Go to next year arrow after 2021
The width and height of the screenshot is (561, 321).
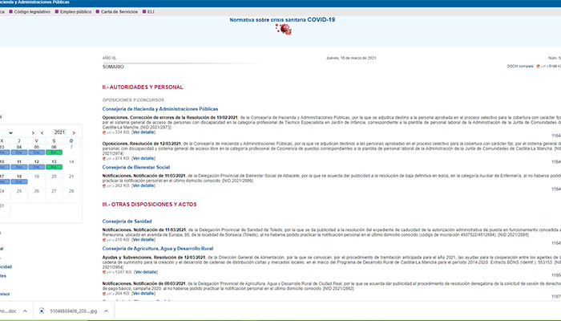[74, 132]
